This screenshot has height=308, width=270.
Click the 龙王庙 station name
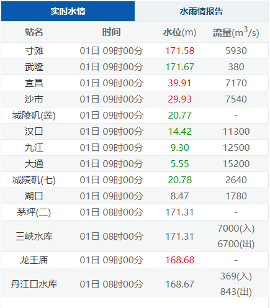[34, 260]
